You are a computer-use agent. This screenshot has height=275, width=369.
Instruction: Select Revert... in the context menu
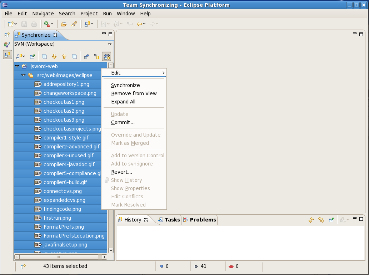(121, 172)
